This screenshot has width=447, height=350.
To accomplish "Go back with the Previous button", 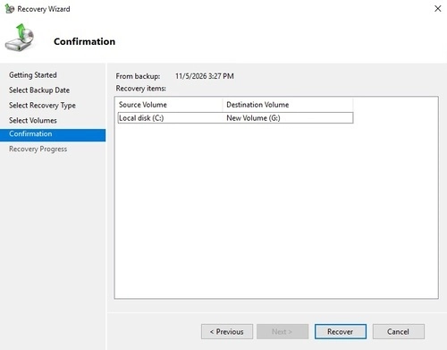I will pos(227,331).
